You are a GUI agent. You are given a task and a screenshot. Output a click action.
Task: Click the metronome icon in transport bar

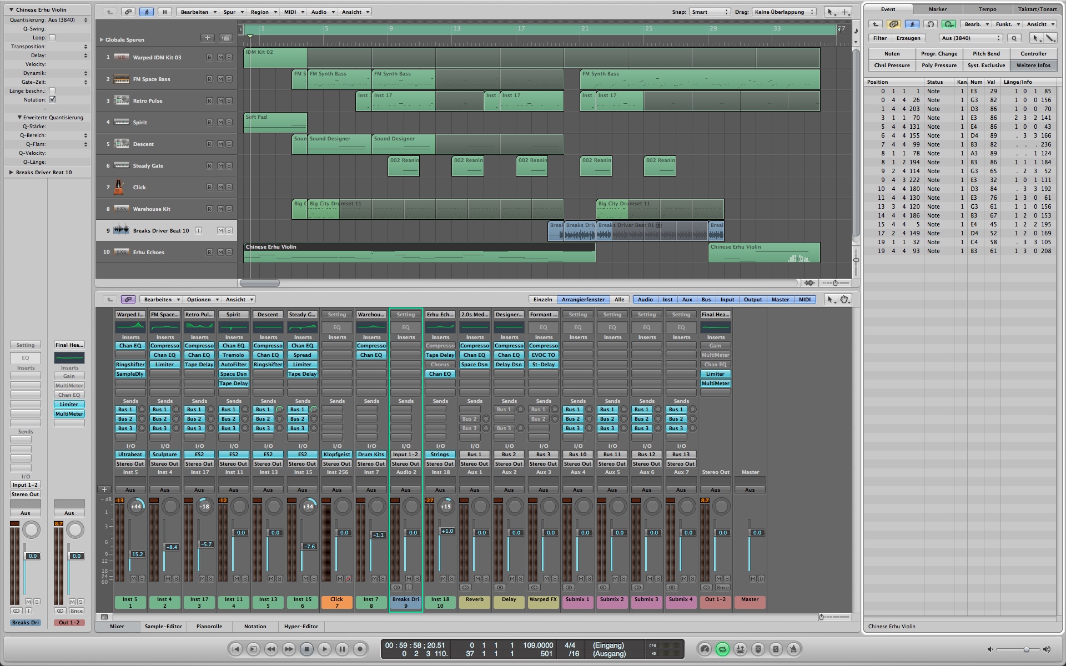[x=793, y=649]
